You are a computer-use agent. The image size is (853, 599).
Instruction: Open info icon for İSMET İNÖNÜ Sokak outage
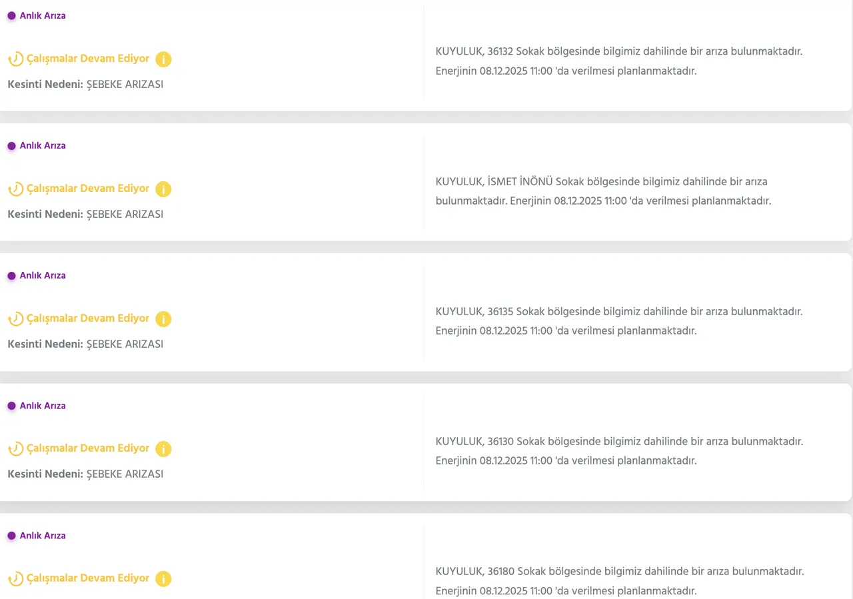tap(163, 189)
